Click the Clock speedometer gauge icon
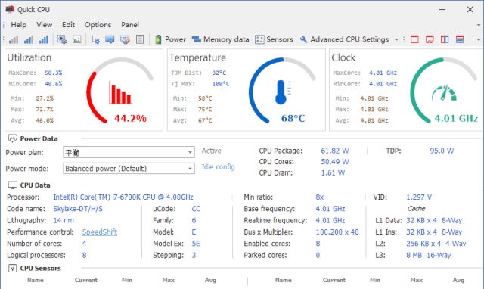 444,92
